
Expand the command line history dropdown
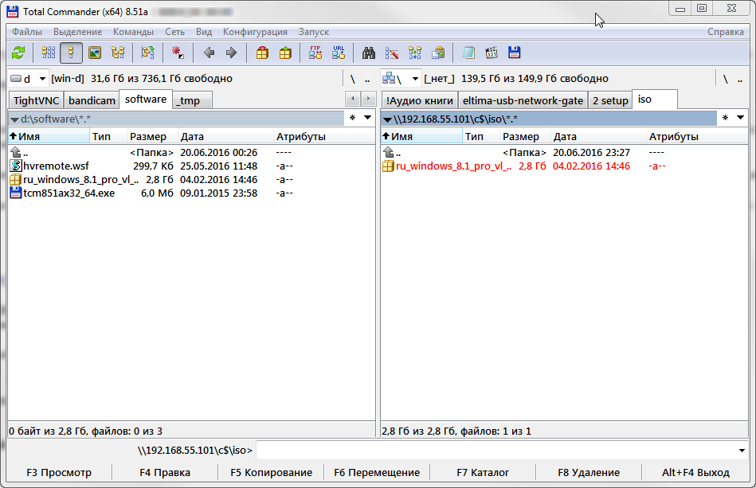click(741, 450)
